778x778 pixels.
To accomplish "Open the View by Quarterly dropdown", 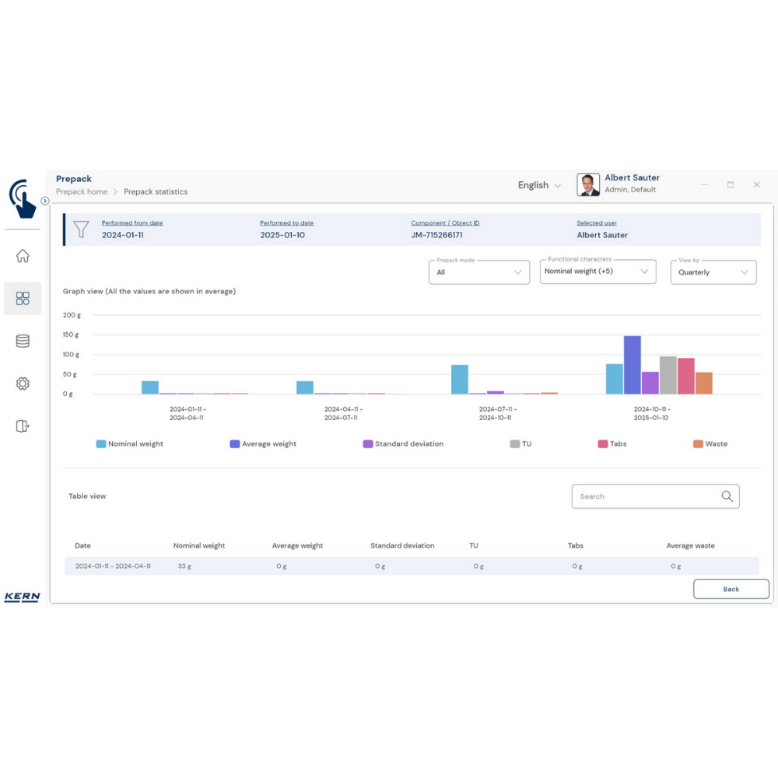I will [x=713, y=272].
